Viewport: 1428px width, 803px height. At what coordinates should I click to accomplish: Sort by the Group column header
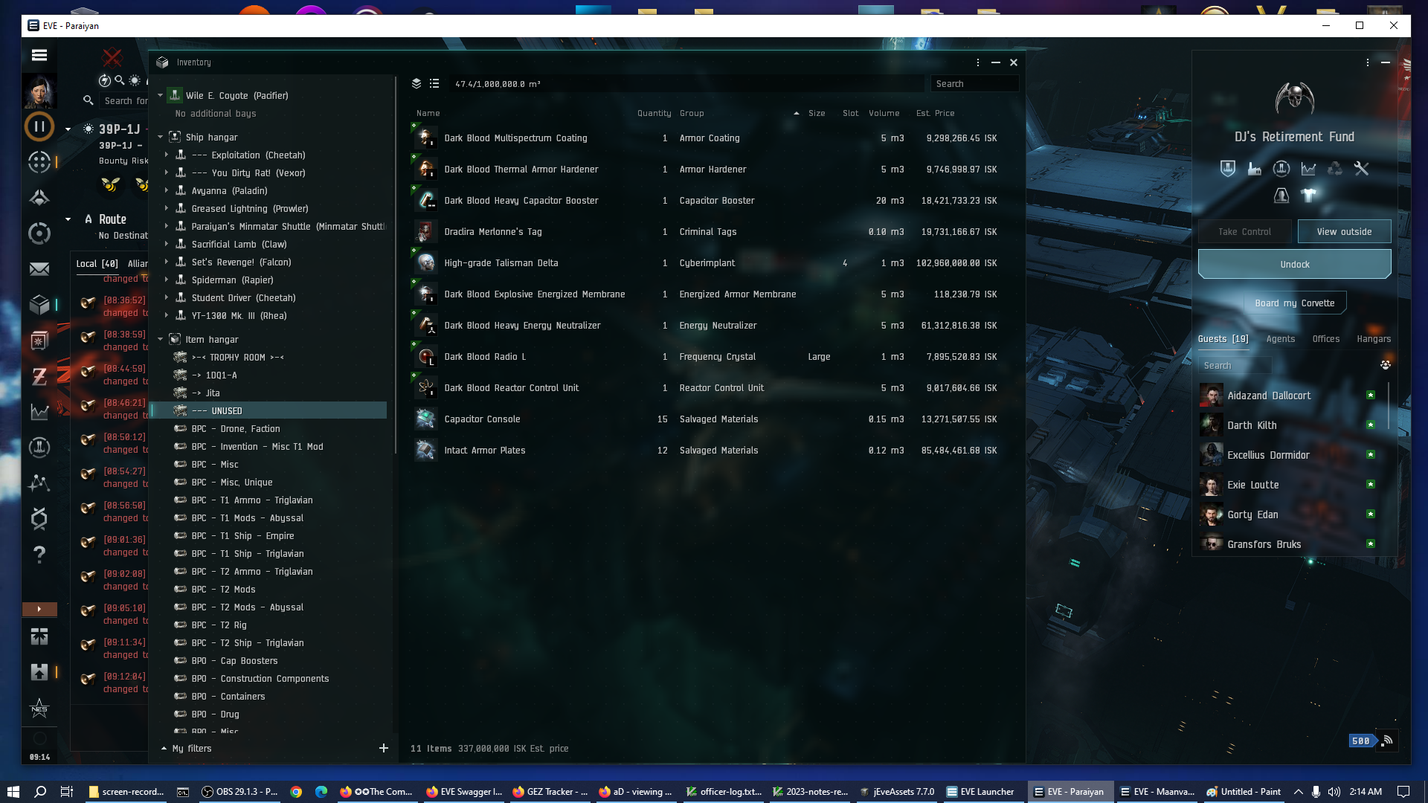point(692,113)
